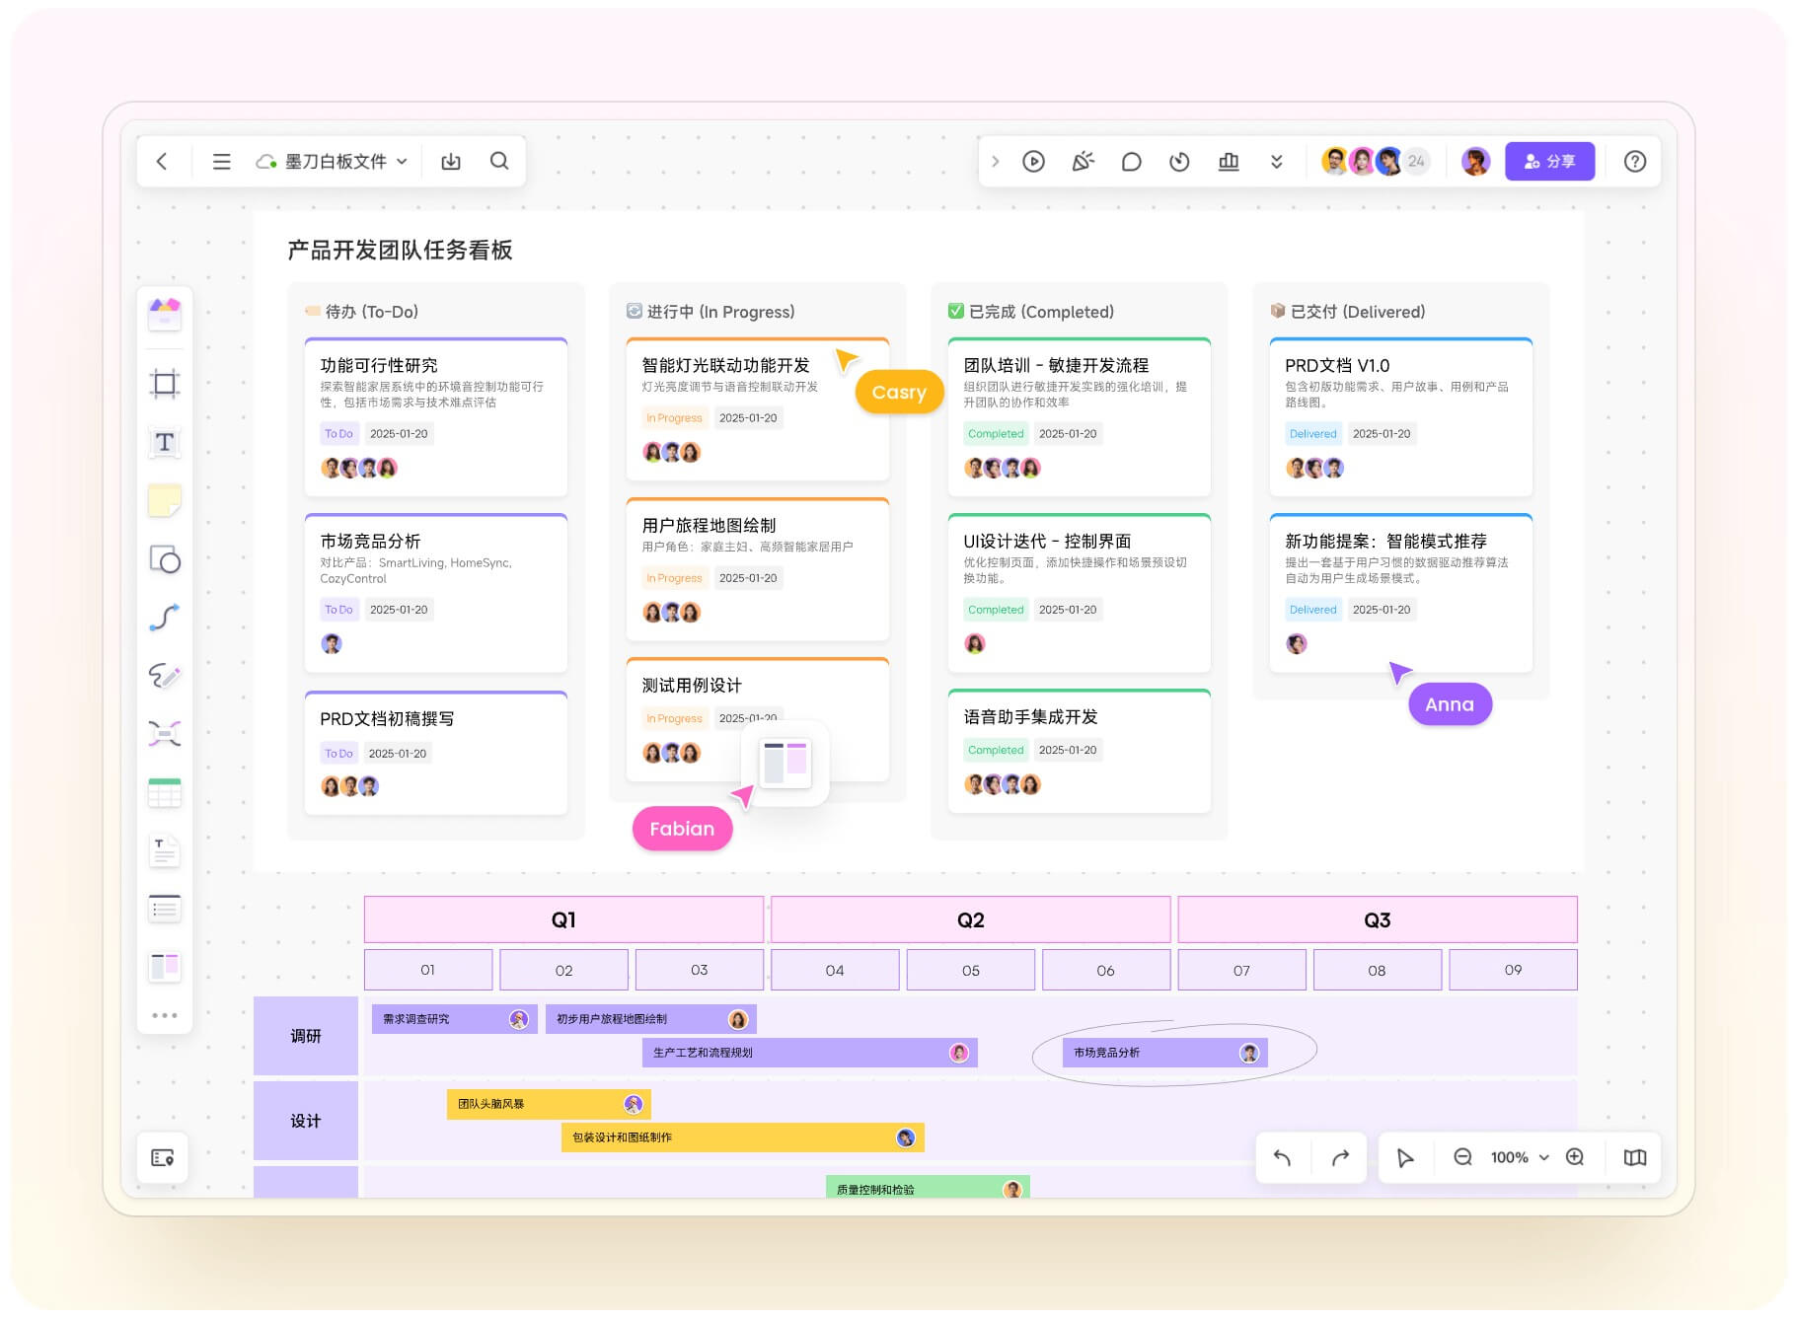Click the timer icon
The width and height of the screenshot is (1794, 1320).
coord(1179,161)
